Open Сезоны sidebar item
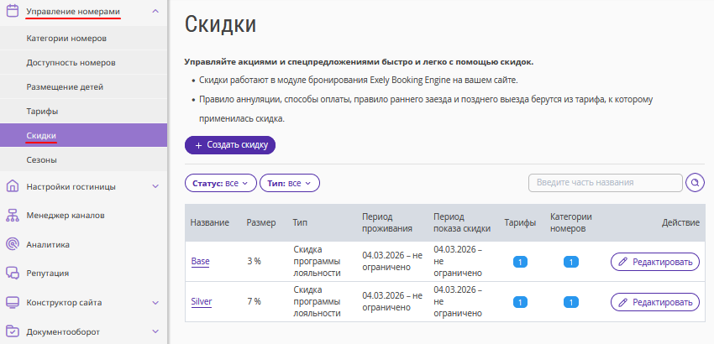This screenshot has height=344, width=714. pos(41,159)
